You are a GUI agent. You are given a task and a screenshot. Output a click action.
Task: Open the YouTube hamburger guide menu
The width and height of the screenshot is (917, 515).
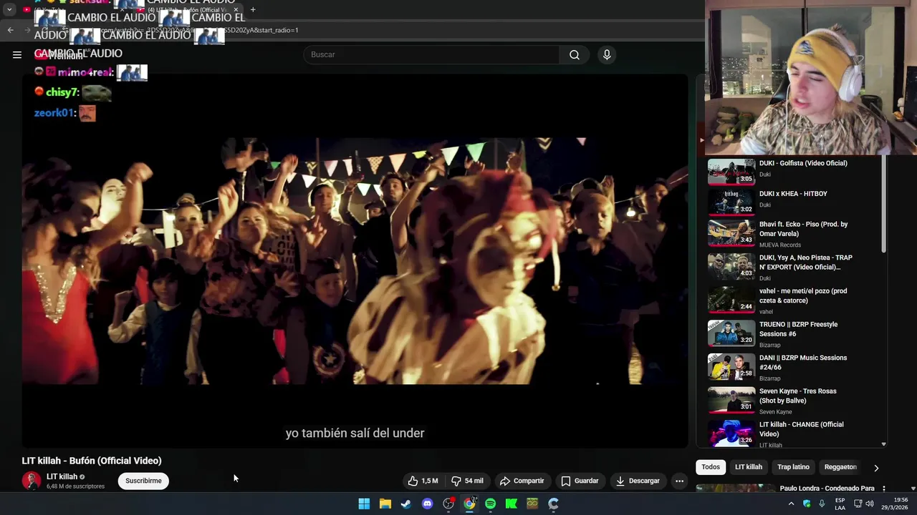point(17,54)
